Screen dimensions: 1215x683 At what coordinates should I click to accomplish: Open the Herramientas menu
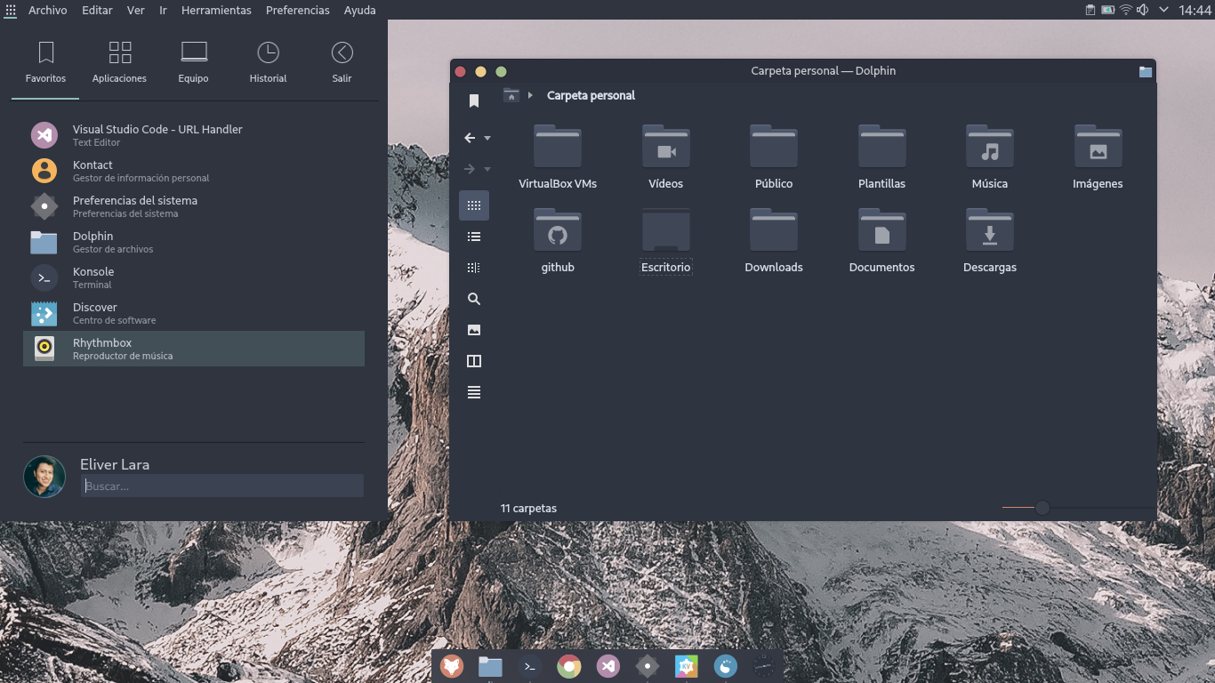pos(216,11)
